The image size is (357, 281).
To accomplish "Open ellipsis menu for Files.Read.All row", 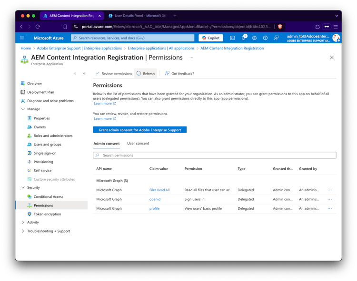I will point(330,190).
